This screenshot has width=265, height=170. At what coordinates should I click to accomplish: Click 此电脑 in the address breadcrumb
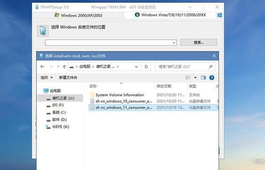(85, 67)
